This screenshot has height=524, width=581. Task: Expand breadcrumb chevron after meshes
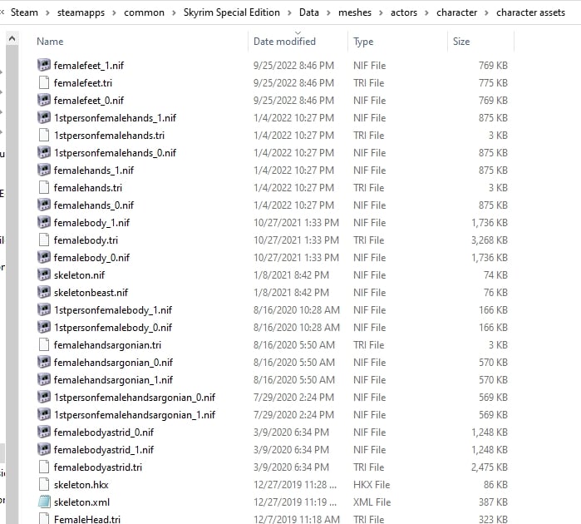pyautogui.click(x=381, y=12)
